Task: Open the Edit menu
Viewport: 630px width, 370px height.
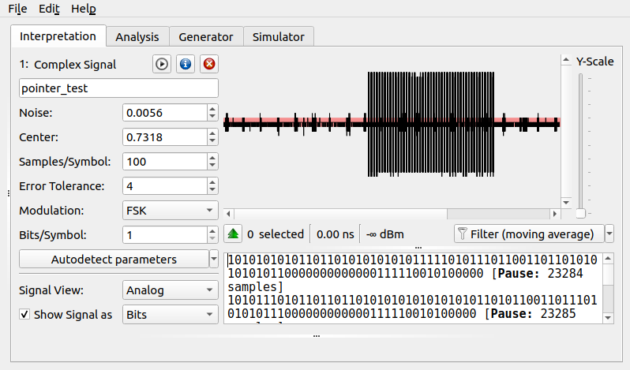Action: pyautogui.click(x=49, y=9)
